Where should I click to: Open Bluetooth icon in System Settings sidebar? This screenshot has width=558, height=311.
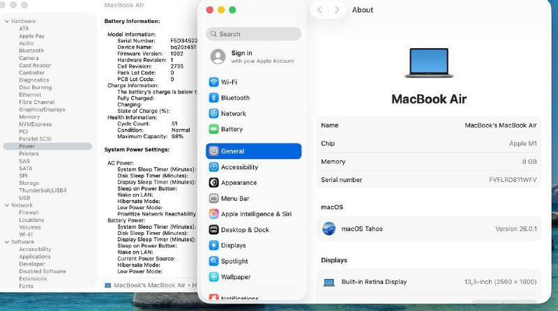coord(213,98)
